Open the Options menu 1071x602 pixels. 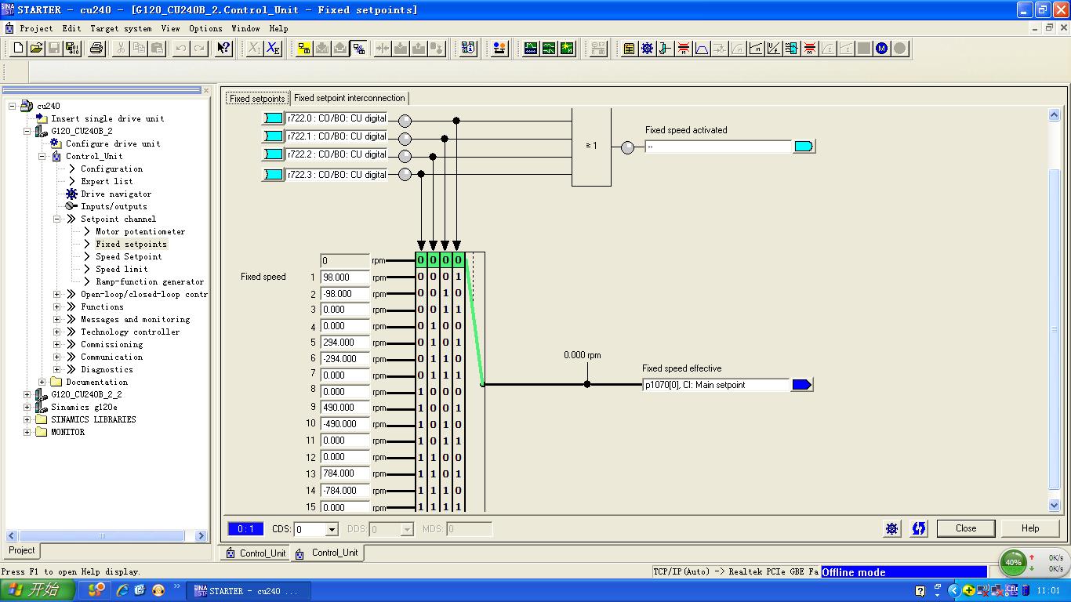coord(205,28)
